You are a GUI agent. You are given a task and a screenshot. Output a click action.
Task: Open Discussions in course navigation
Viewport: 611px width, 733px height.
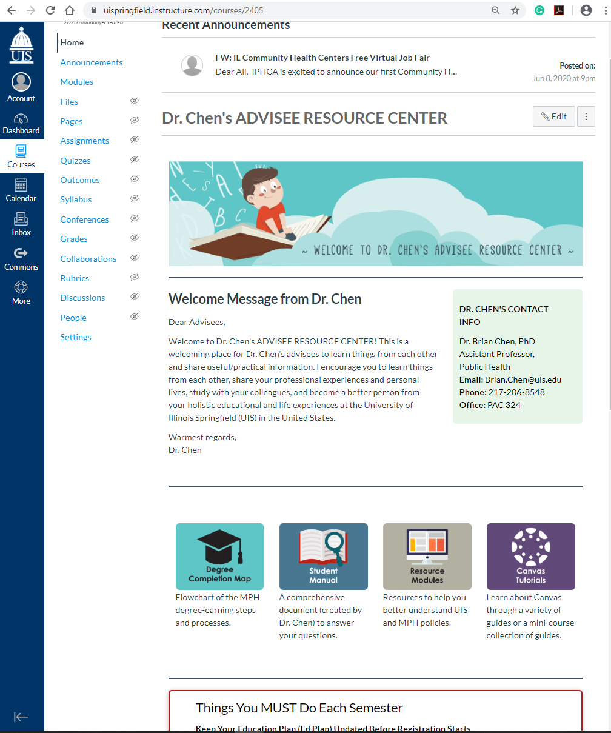(83, 298)
